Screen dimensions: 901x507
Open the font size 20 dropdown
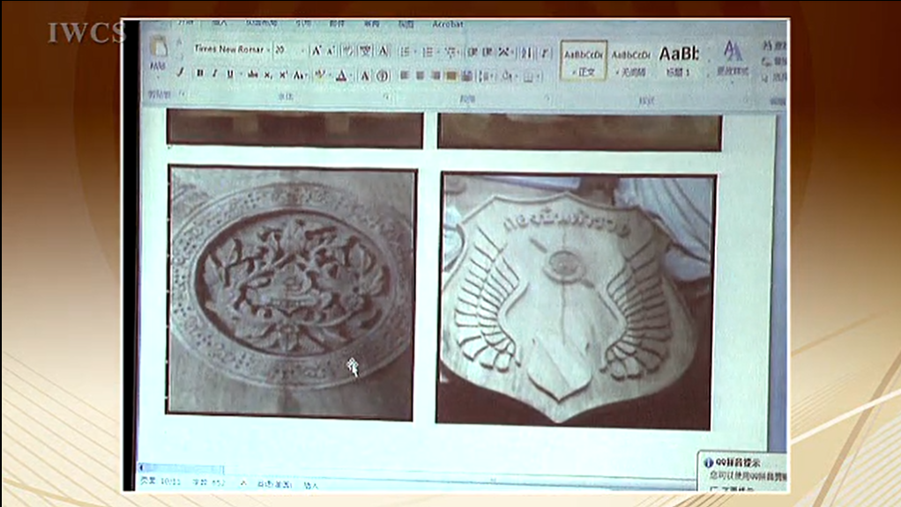click(x=287, y=50)
